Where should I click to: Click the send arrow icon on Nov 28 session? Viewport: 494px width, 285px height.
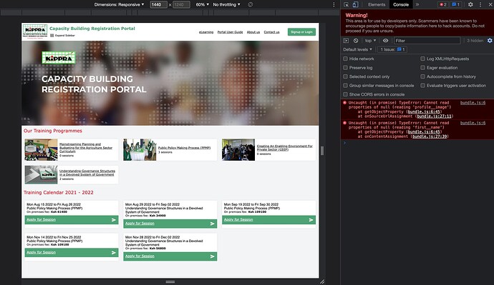(x=213, y=256)
